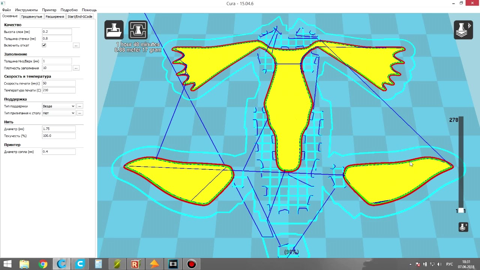Screen dimensions: 480x270
Task: Switch to the Start/End-GCode tab
Action: [80, 16]
